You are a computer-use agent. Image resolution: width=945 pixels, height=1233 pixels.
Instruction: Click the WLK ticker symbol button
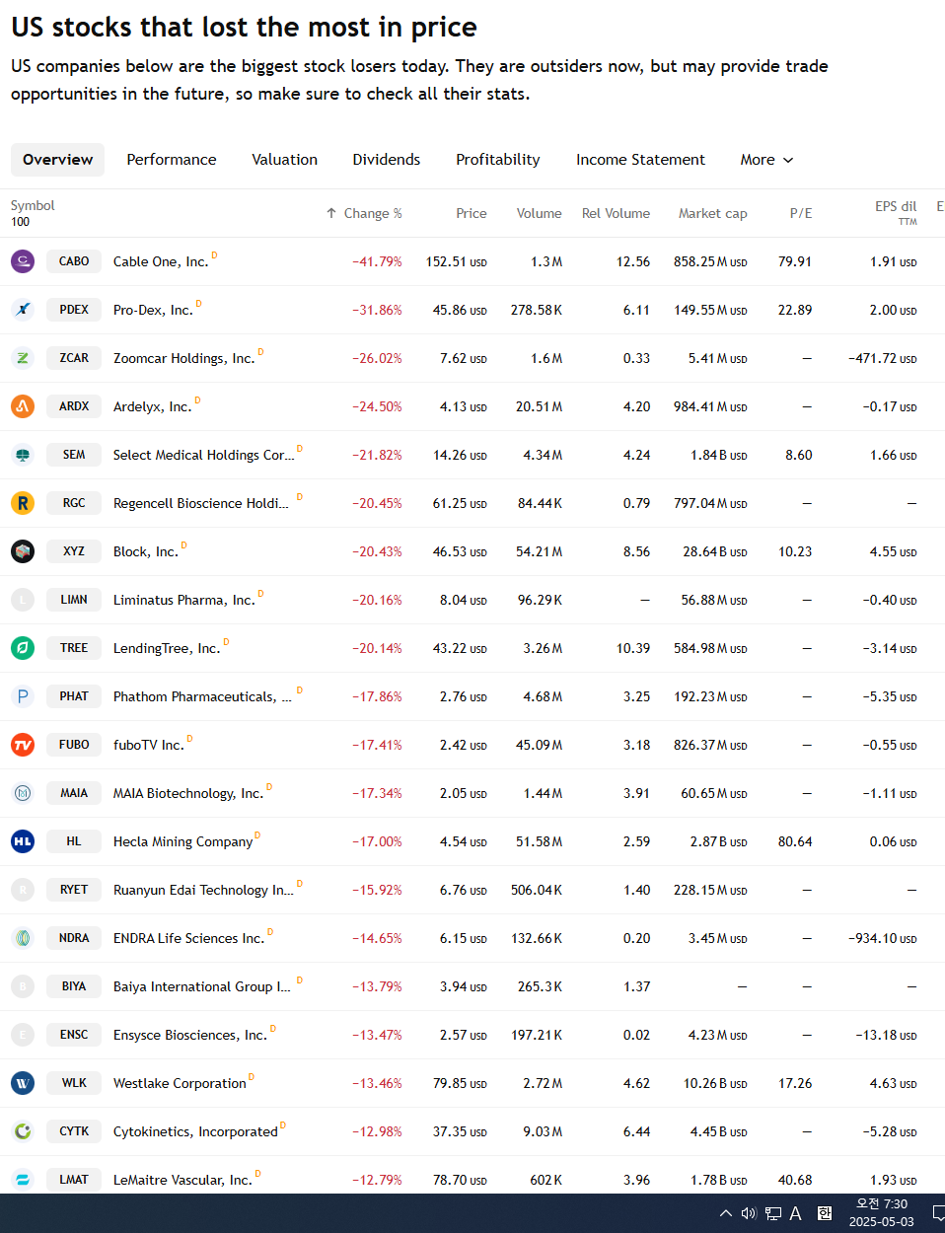coord(74,1083)
